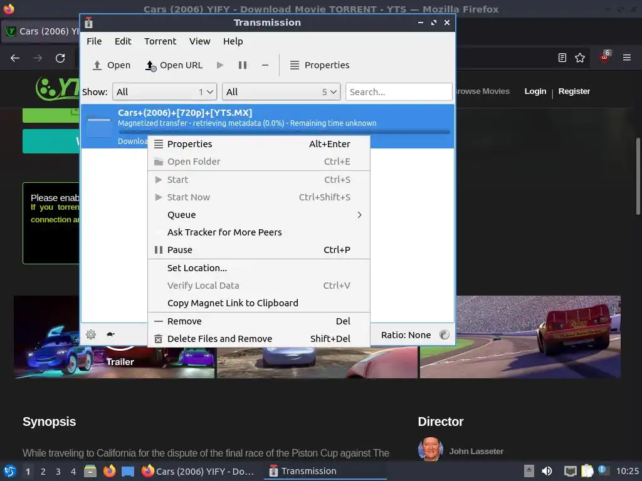The height and width of the screenshot is (481, 642).
Task: Click the torrent's download progress bar
Action: pos(284,132)
